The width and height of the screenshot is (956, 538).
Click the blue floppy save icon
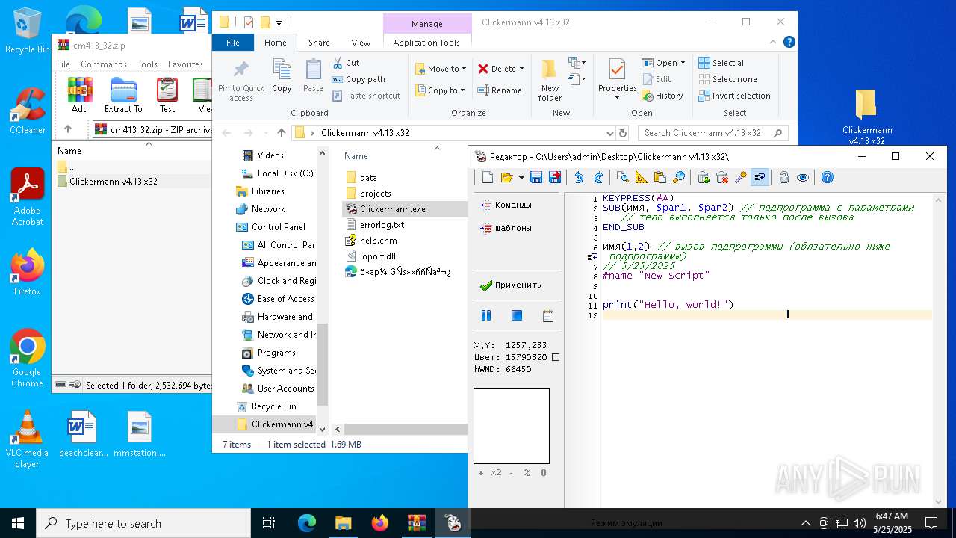(536, 178)
